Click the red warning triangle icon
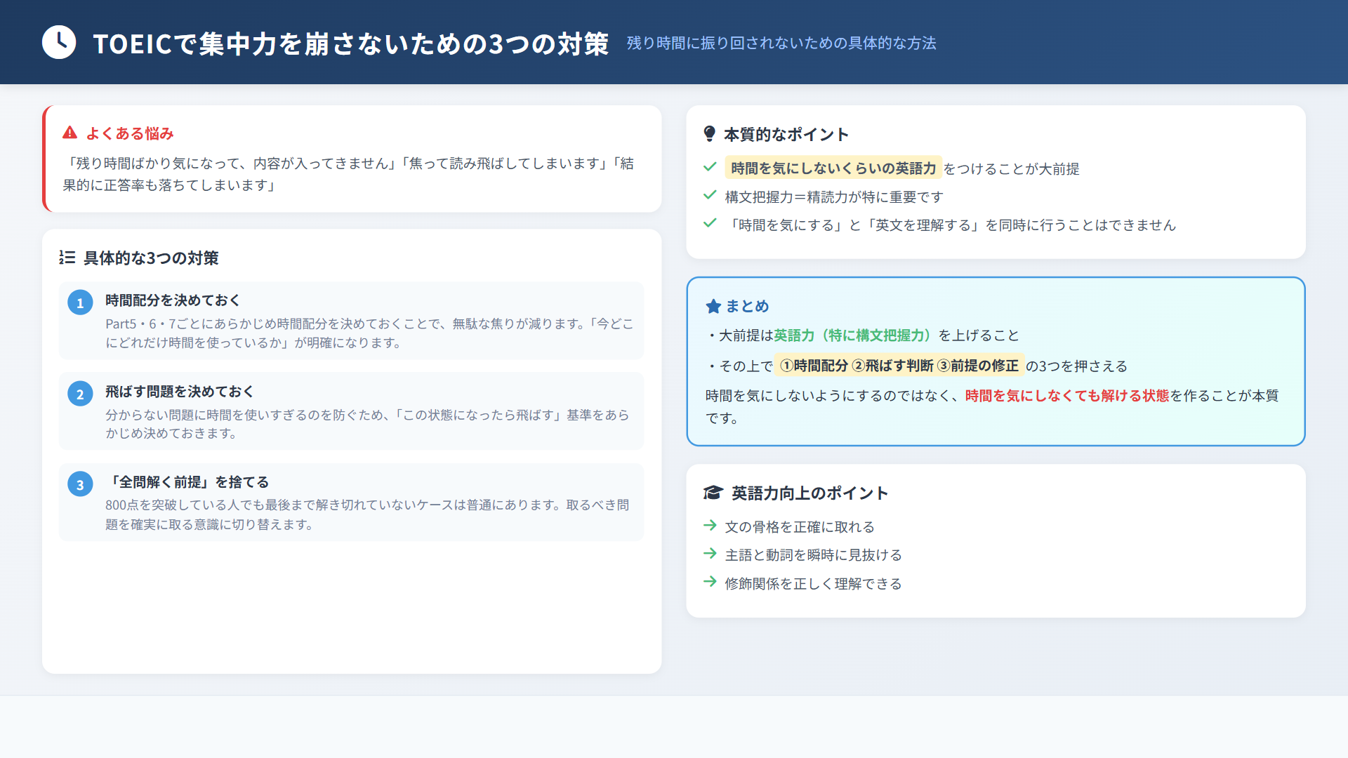Viewport: 1348px width, 758px height. click(70, 133)
